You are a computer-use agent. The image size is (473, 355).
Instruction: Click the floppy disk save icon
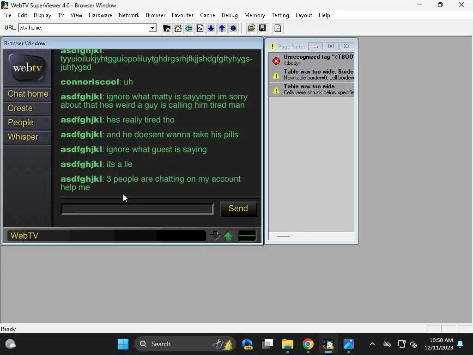(x=262, y=28)
